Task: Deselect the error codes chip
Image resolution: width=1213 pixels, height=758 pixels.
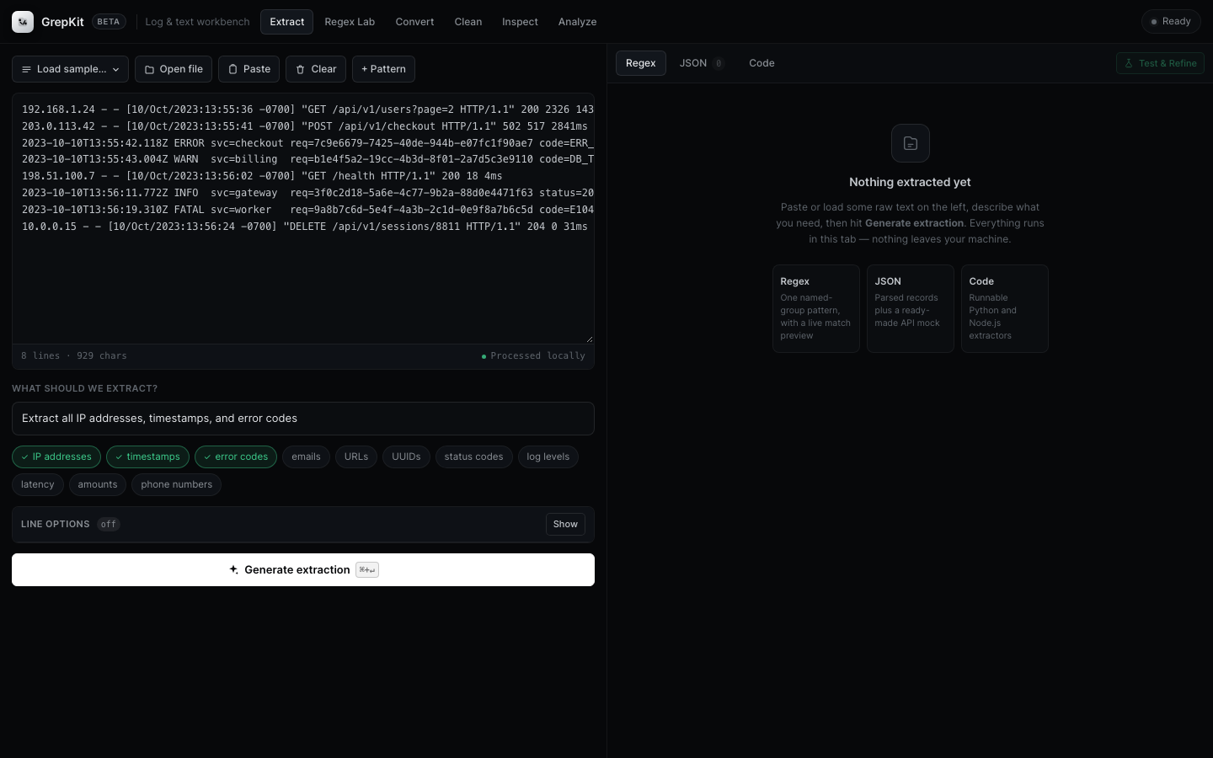Action: pos(236,456)
